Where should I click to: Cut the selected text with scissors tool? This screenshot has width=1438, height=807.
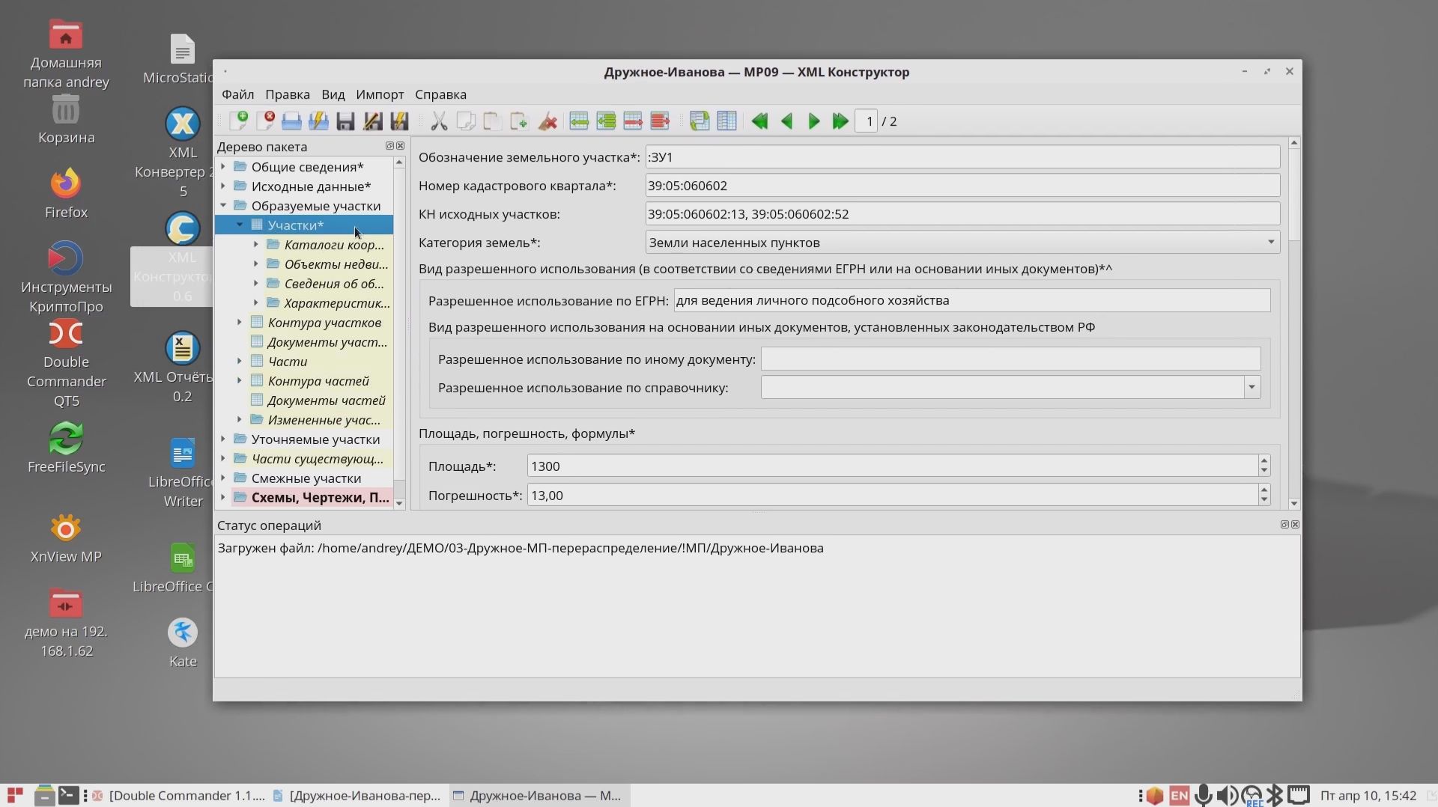click(440, 121)
